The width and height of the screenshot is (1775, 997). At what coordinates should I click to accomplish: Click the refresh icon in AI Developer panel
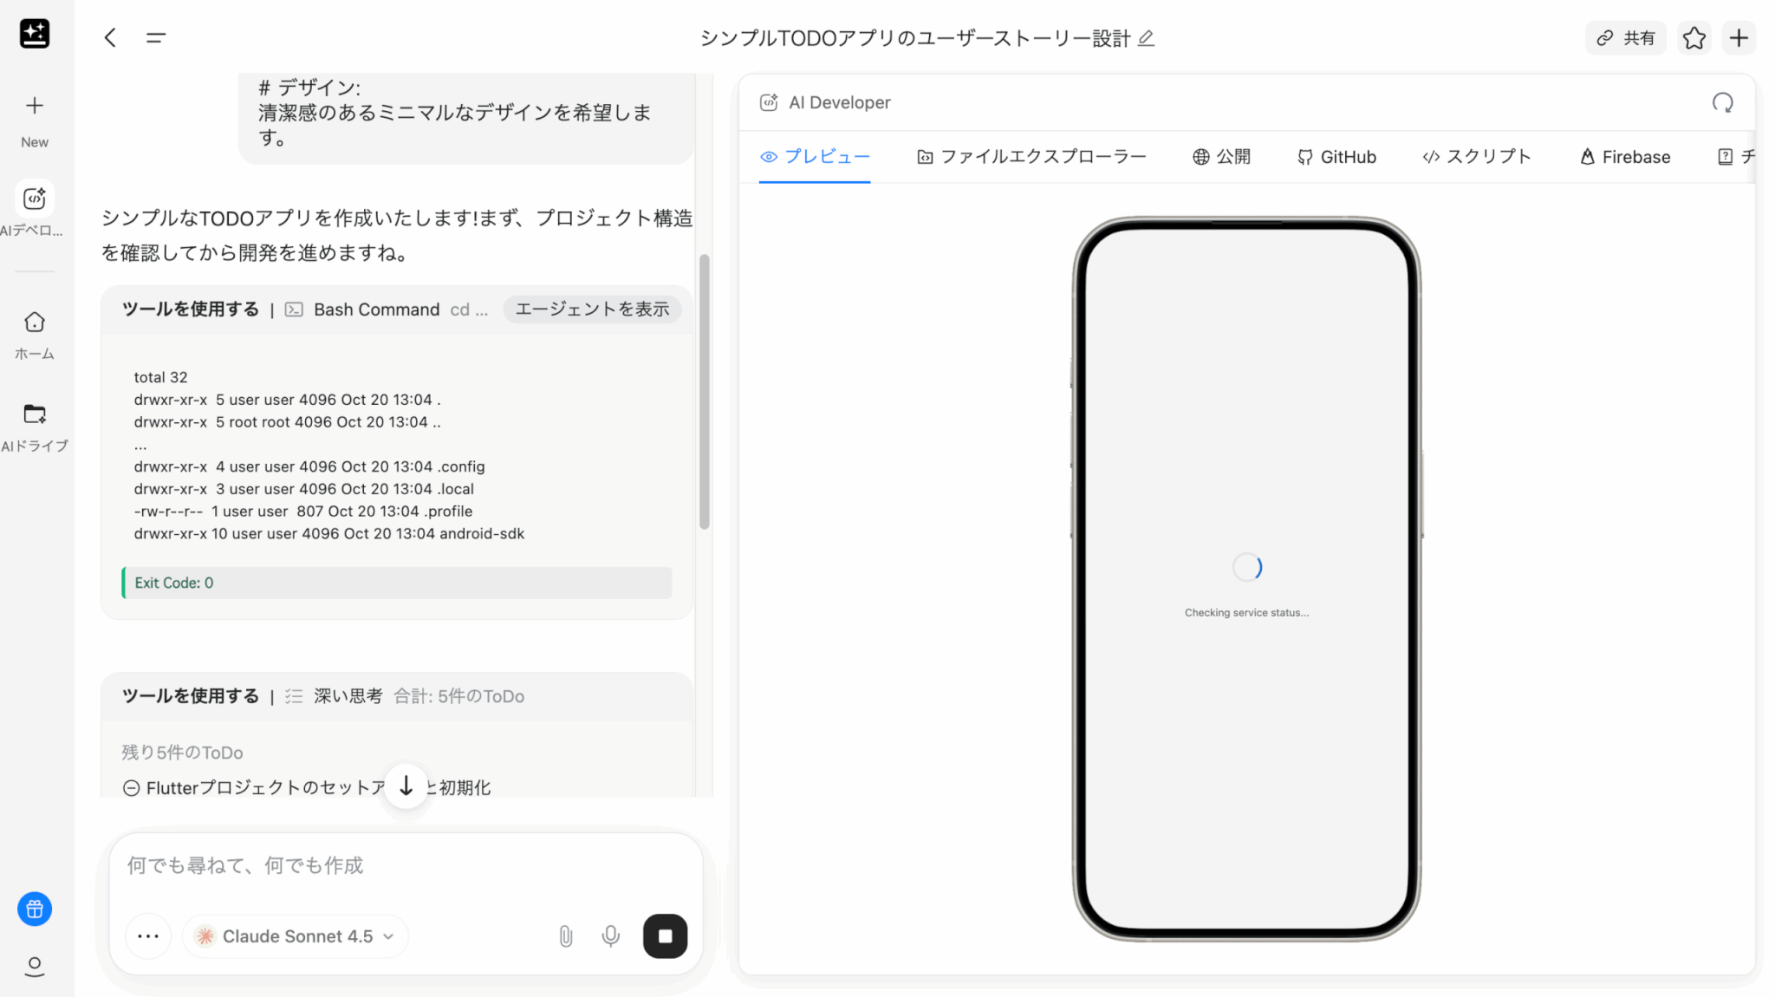point(1722,103)
